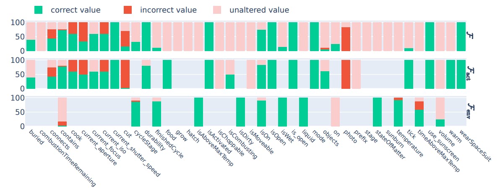Click the temperature bar in bottom row
This screenshot has width=500, height=194.
pos(398,112)
